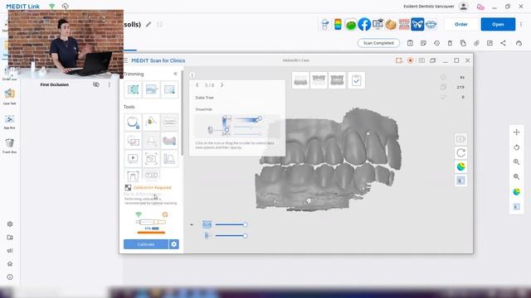
Task: Select the second Trimming tool icon
Action: click(151, 89)
